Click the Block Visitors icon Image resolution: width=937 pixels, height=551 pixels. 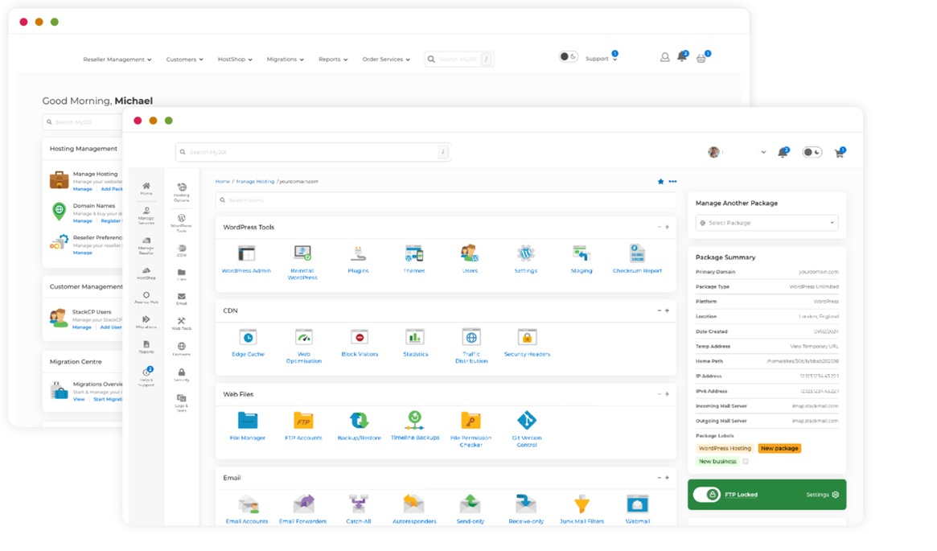point(359,338)
